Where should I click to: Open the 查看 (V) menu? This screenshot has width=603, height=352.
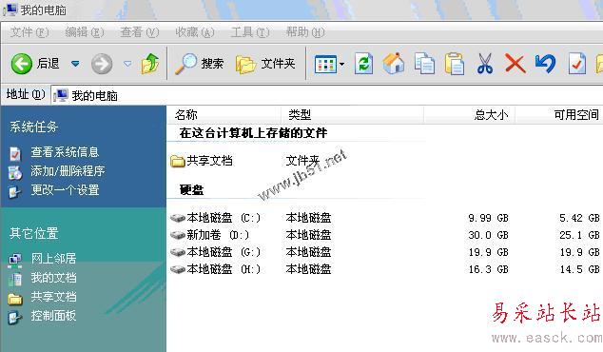click(x=140, y=32)
